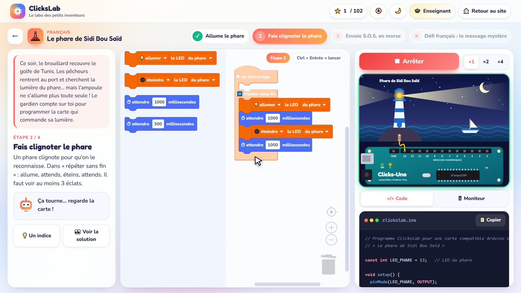Open step 3 Envoie S.O.S. en morse
Image resolution: width=521 pixels, height=293 pixels.
click(x=368, y=36)
